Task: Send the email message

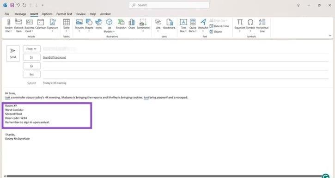Action: coord(13,53)
